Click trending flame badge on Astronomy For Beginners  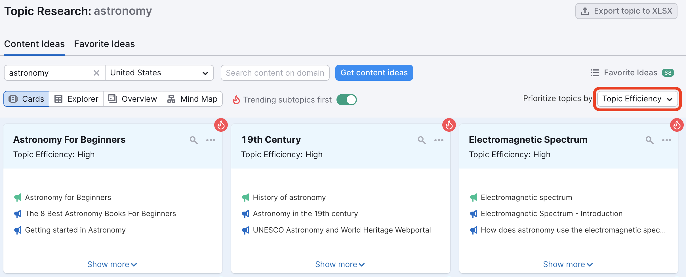[x=221, y=125]
